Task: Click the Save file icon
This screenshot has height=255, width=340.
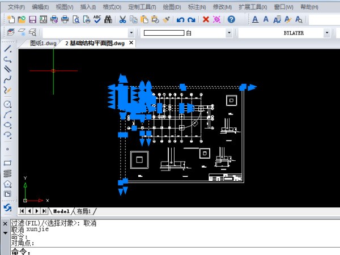Action: [x=32, y=19]
